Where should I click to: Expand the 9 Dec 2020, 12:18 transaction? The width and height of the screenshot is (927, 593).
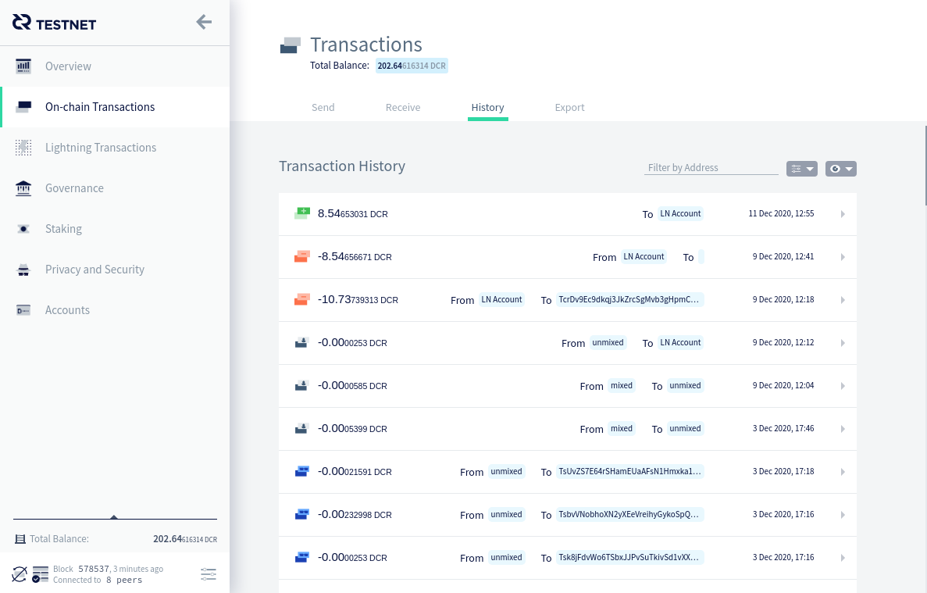coord(843,300)
